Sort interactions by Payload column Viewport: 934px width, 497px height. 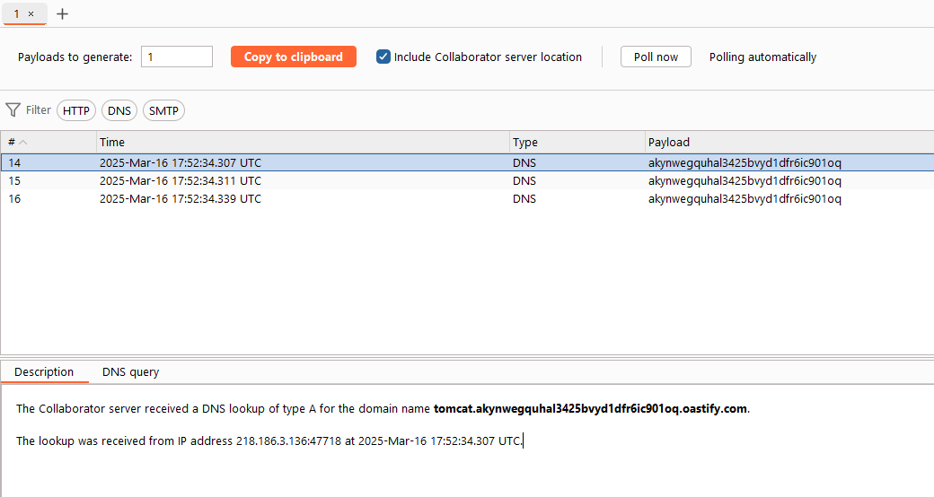click(789, 143)
